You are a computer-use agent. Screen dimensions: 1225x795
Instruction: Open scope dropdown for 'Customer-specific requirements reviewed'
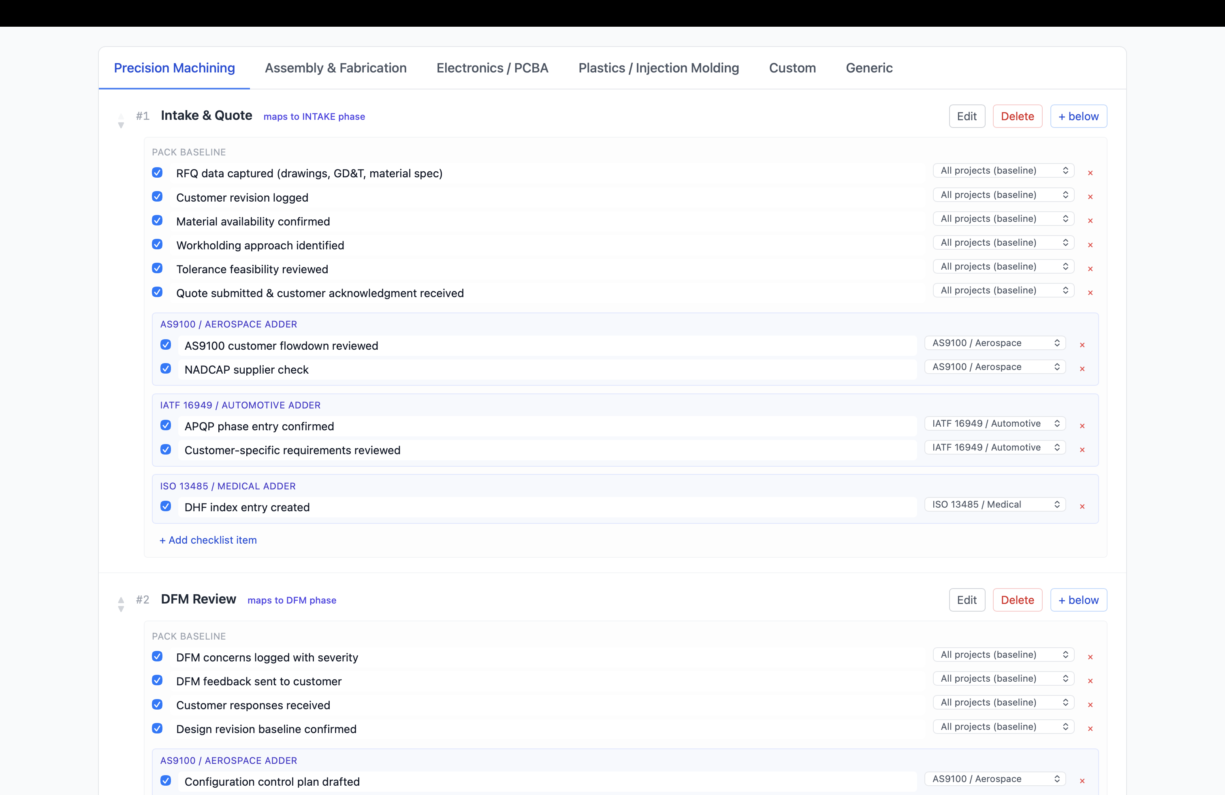coord(995,447)
